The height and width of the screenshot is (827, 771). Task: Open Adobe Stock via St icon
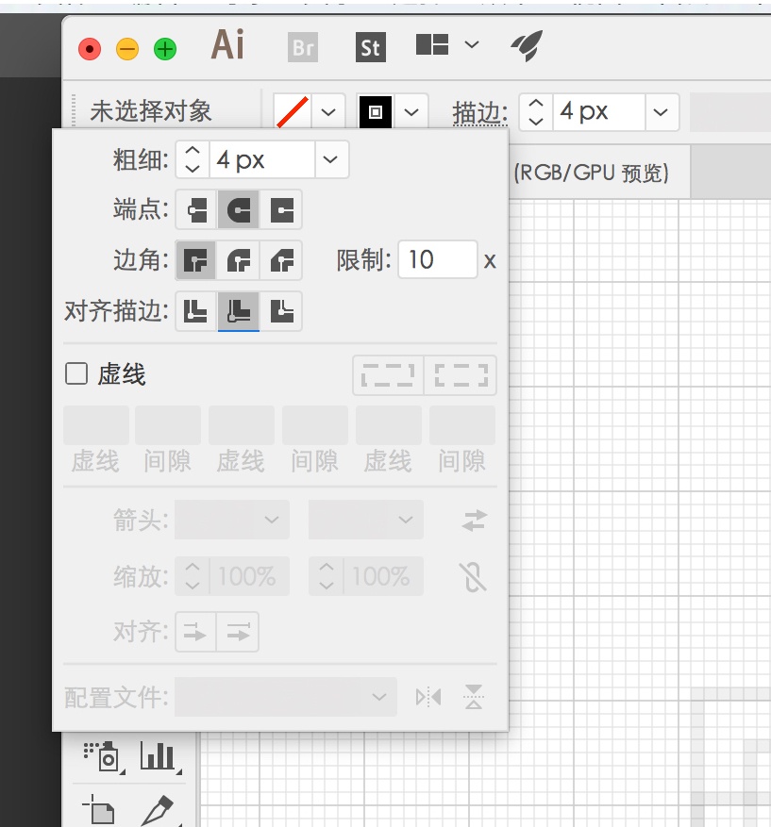click(x=371, y=47)
